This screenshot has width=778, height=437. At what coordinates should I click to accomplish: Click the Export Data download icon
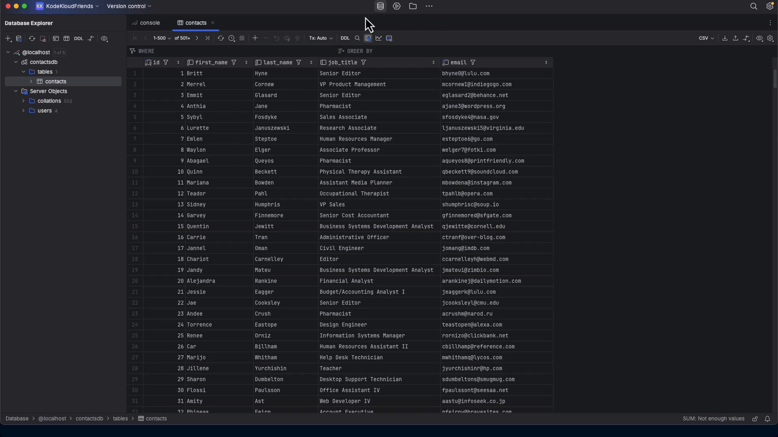(725, 38)
